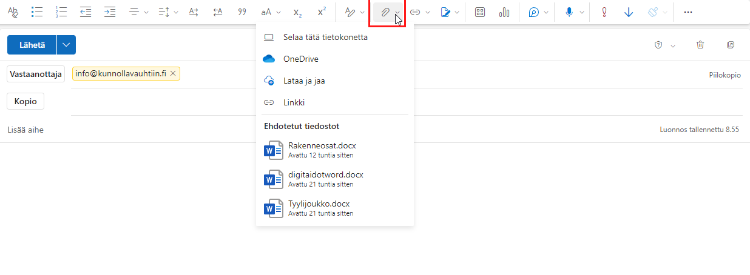Image resolution: width=750 pixels, height=275 pixels.
Task: Mark message as low importance
Action: pos(629,12)
